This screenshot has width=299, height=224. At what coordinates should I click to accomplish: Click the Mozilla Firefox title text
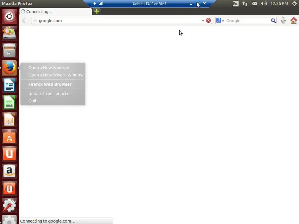(x=17, y=3)
